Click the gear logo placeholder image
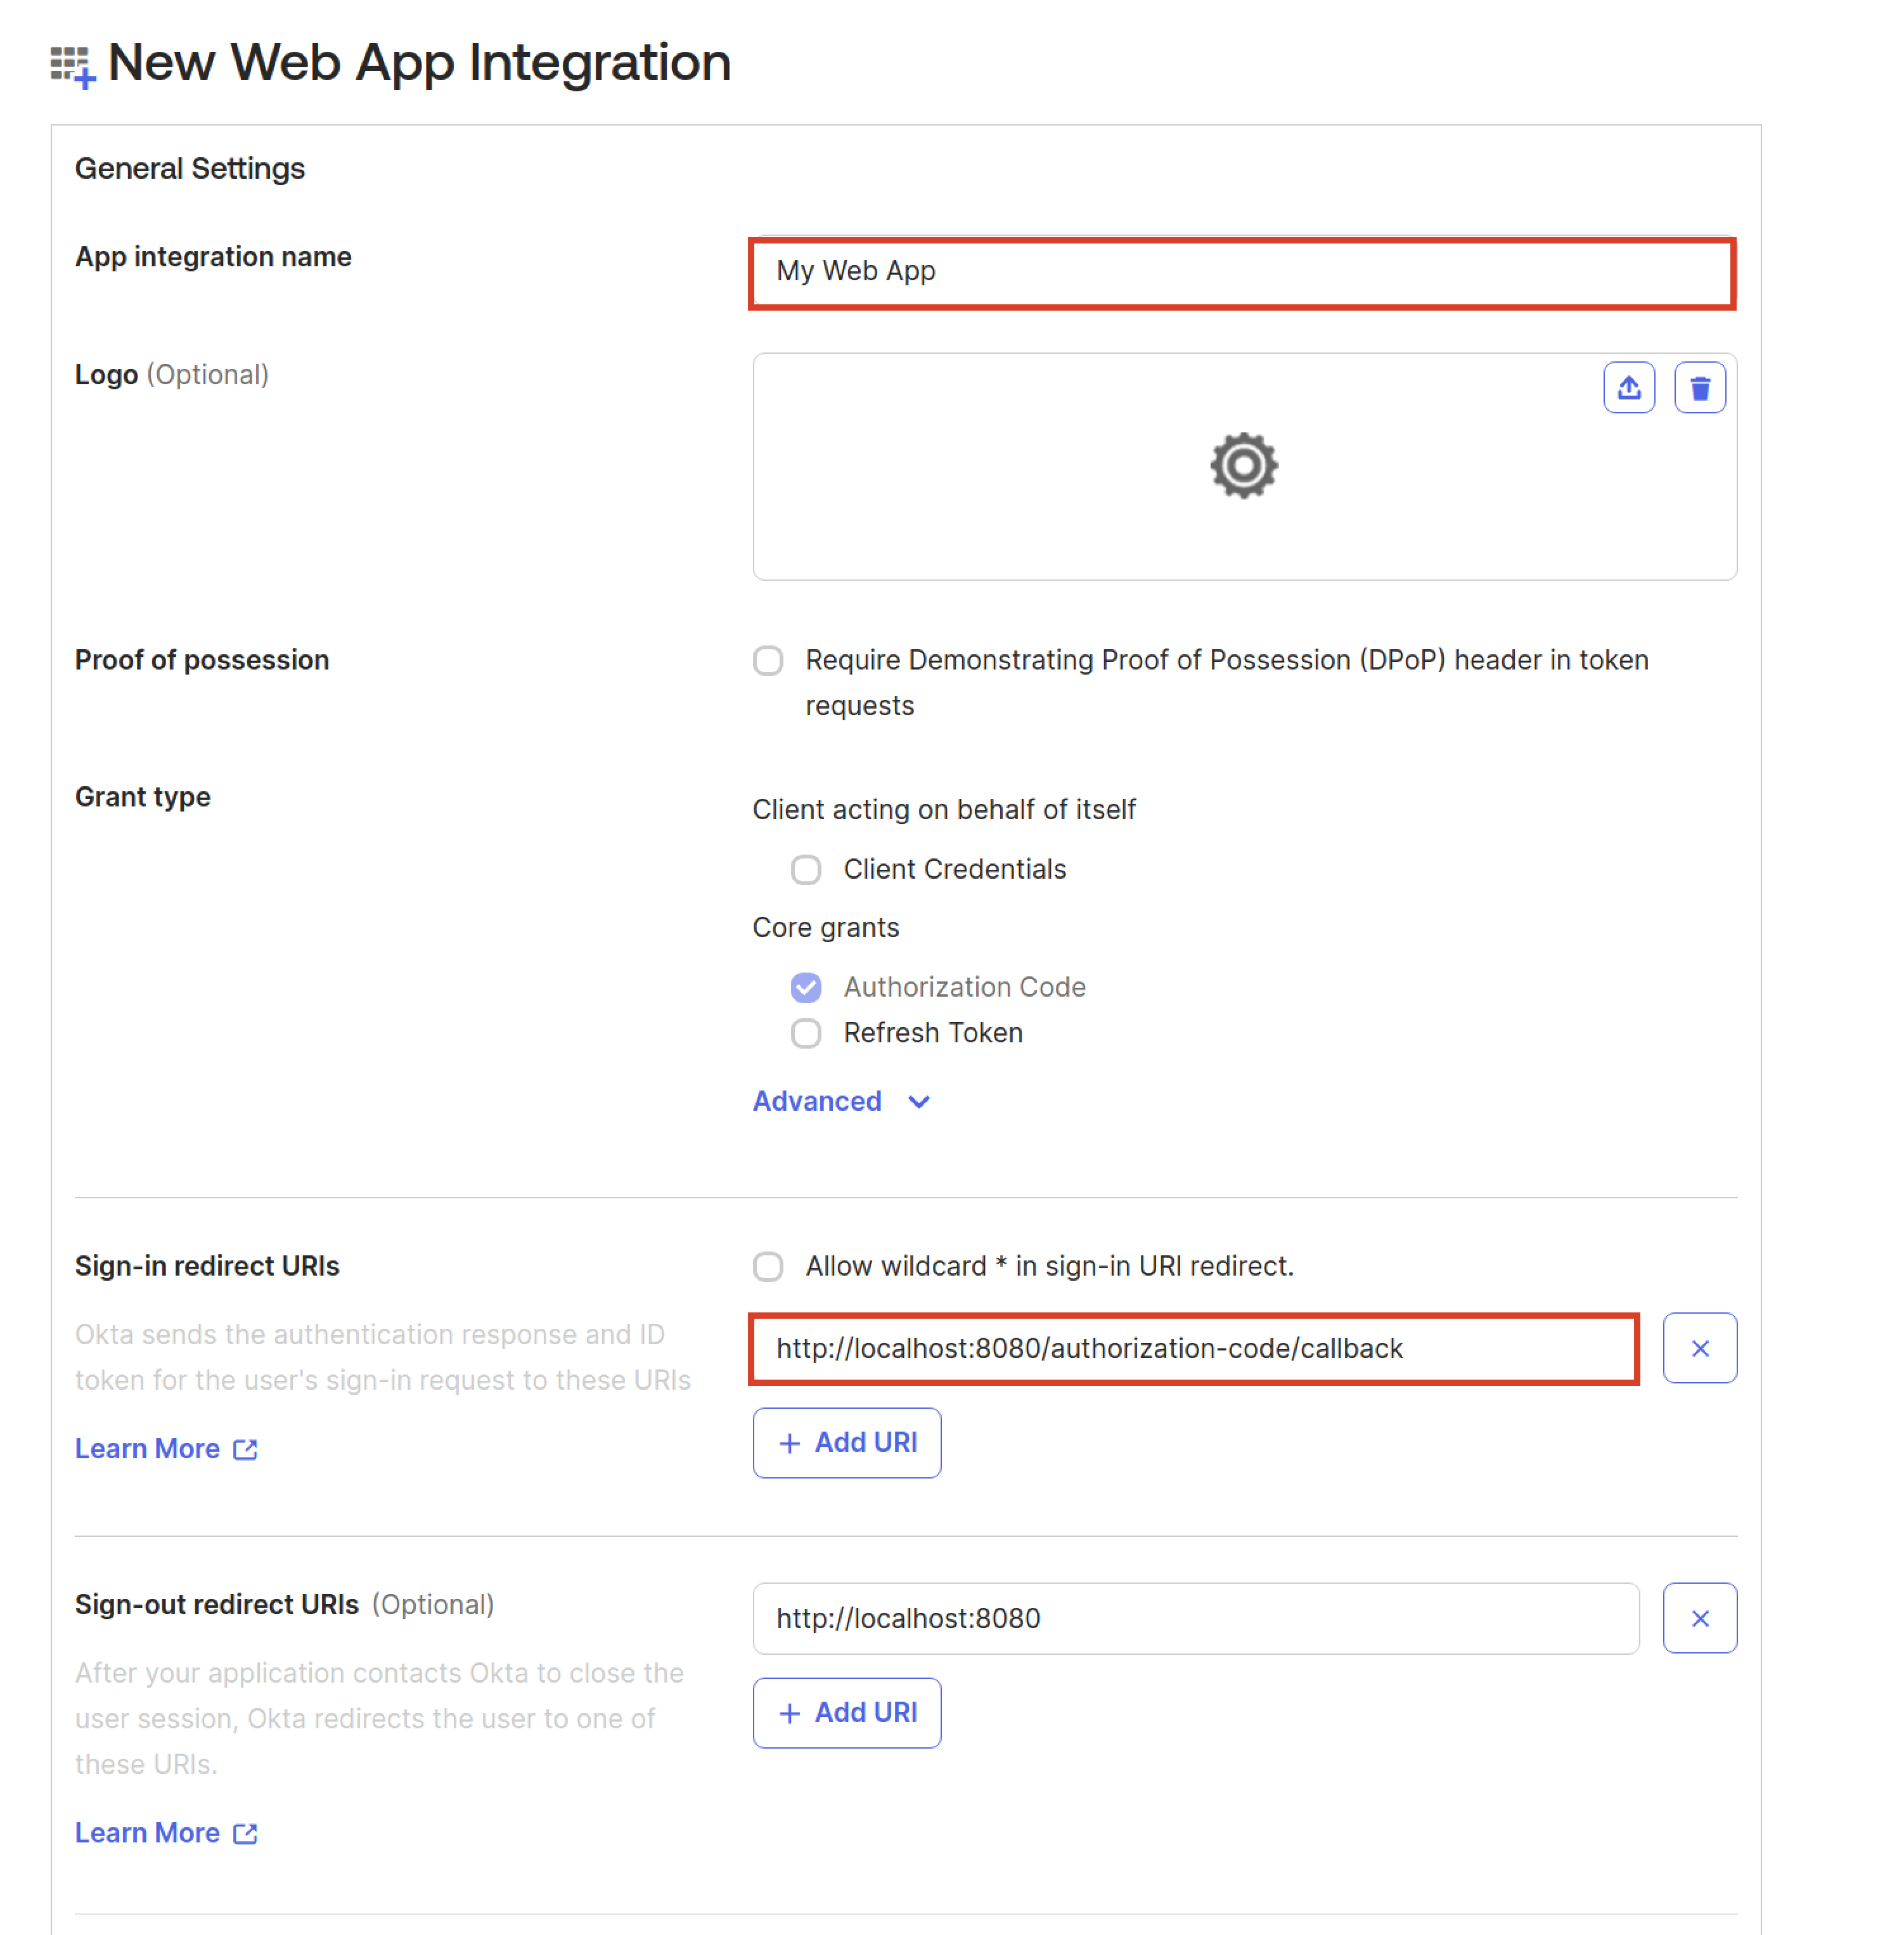Screen dimensions: 1904x1935 pos(1243,465)
